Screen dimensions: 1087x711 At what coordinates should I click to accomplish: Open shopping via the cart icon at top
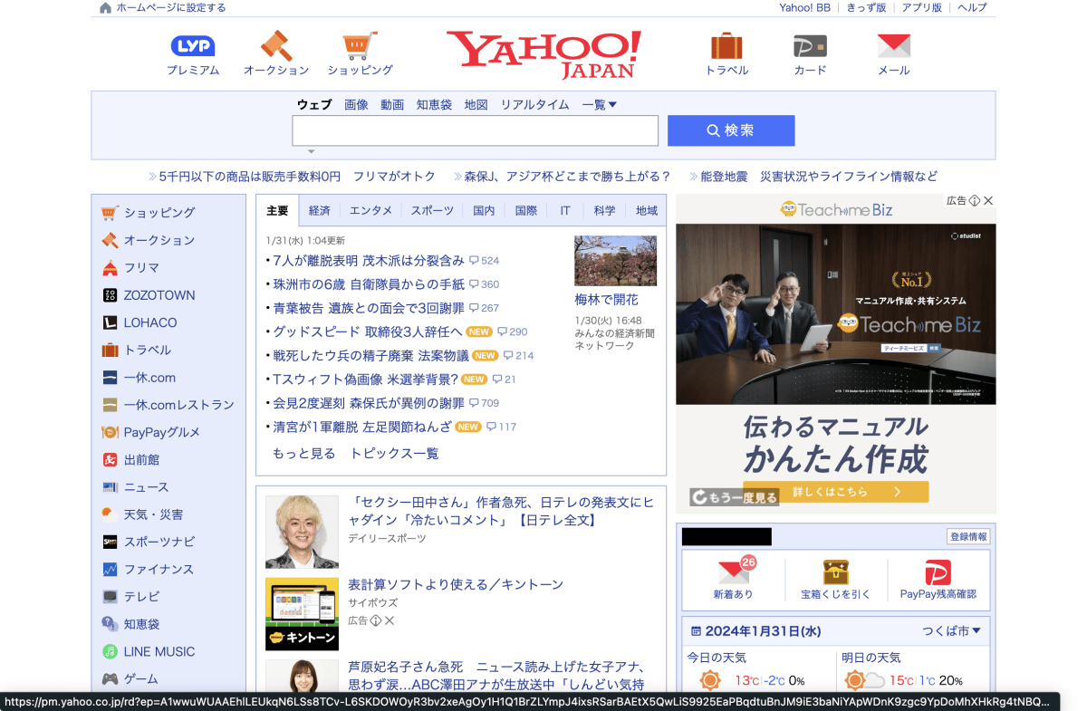click(x=361, y=43)
